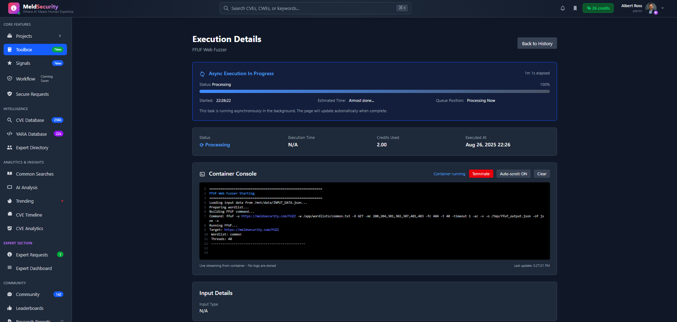Image resolution: width=677 pixels, height=322 pixels.
Task: Click the Trending flame icon
Action: 10,201
